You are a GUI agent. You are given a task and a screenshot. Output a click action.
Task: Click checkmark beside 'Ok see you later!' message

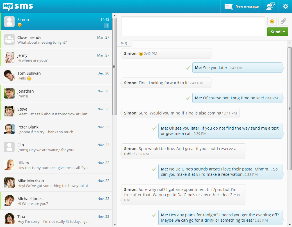click(x=154, y=128)
